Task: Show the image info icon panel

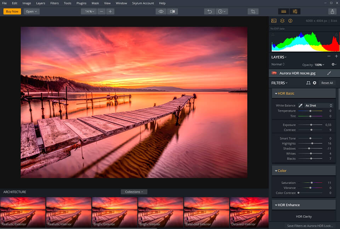Action: [x=290, y=21]
